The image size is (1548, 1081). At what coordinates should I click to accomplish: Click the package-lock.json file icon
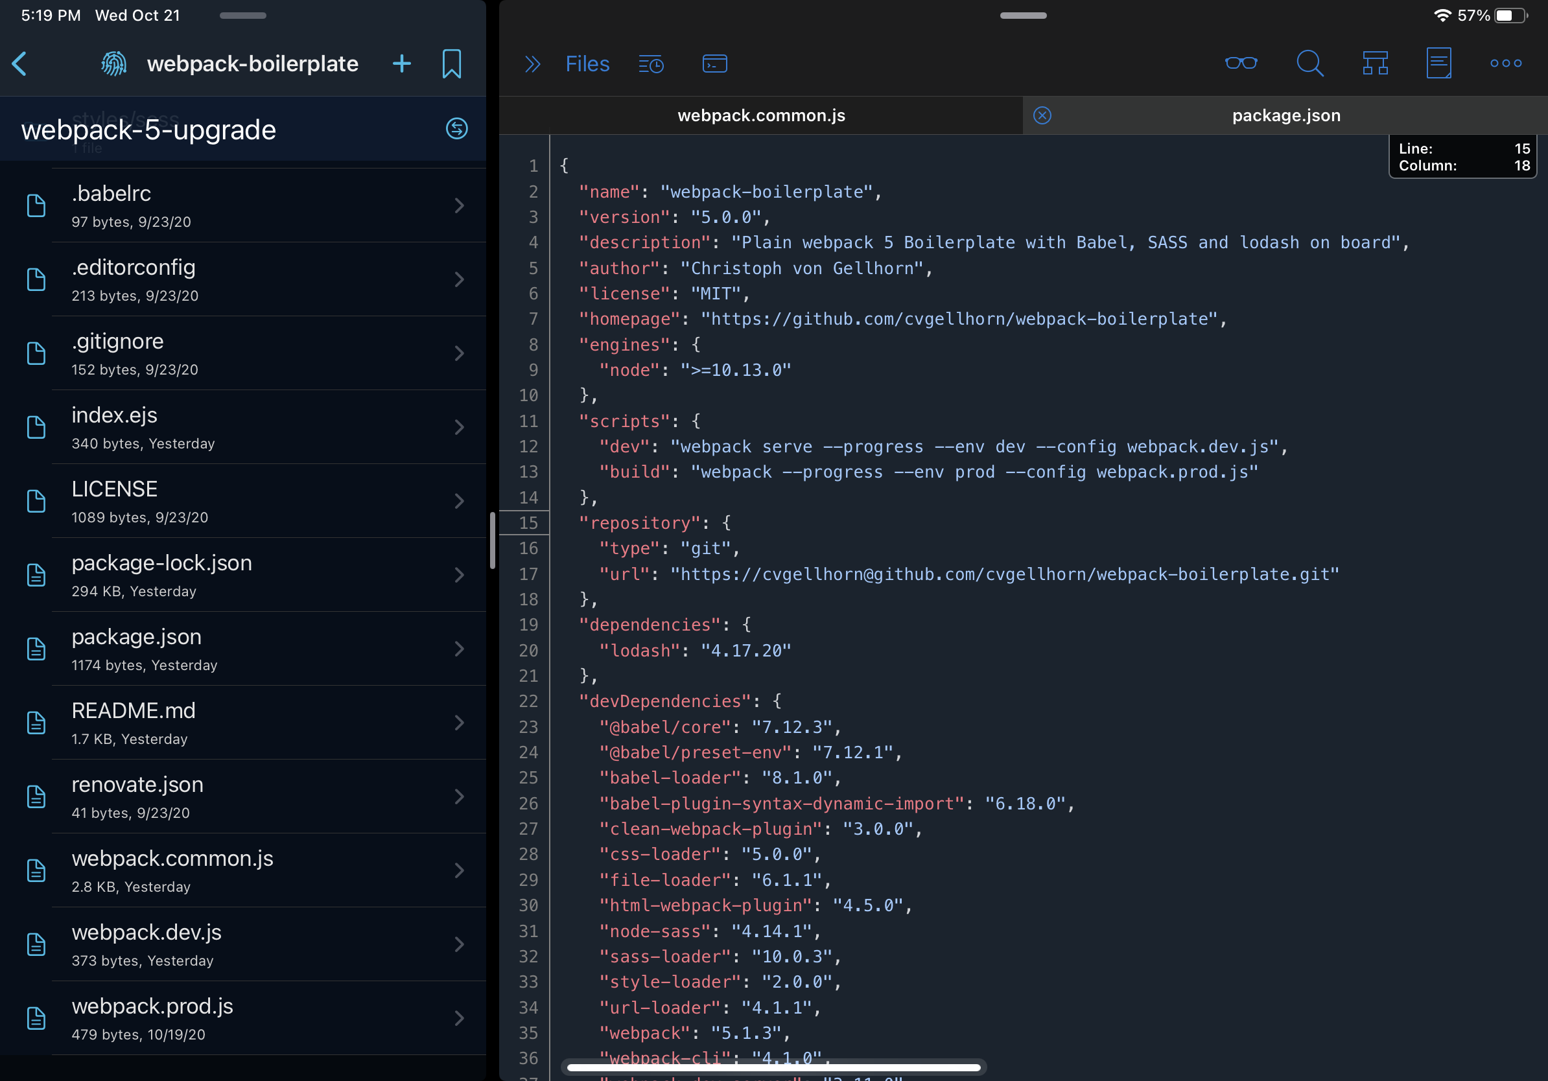(36, 575)
